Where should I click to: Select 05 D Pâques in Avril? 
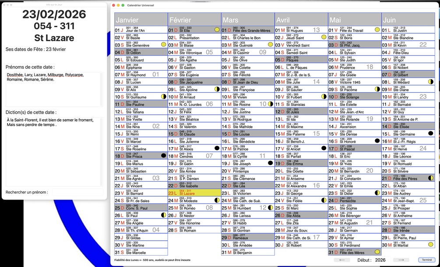coord(301,60)
